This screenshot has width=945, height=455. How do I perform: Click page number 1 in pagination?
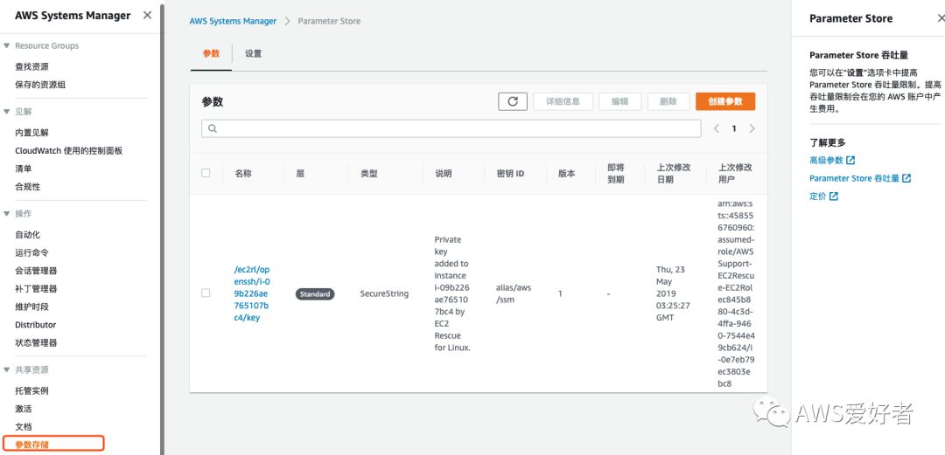pyautogui.click(x=734, y=128)
